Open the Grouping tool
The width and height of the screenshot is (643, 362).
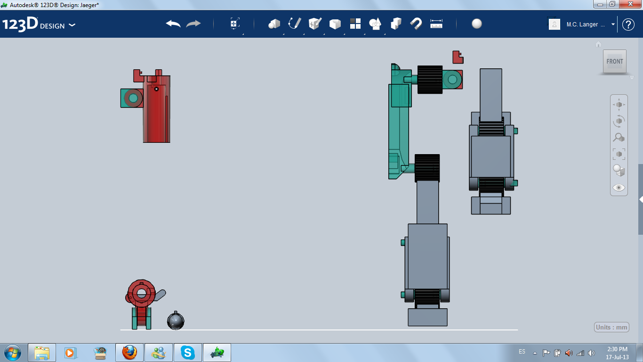(x=375, y=24)
